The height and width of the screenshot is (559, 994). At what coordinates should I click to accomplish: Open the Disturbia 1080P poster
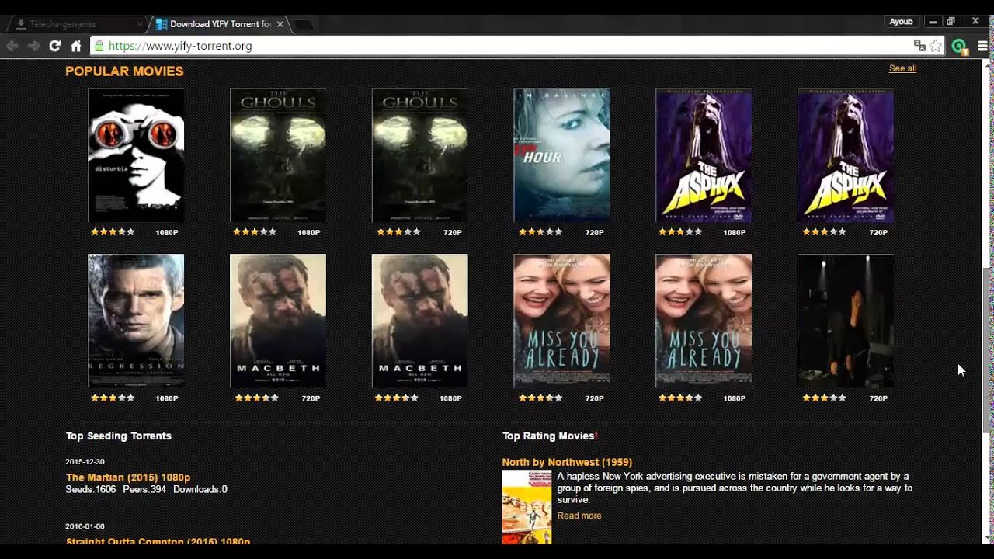click(x=136, y=155)
